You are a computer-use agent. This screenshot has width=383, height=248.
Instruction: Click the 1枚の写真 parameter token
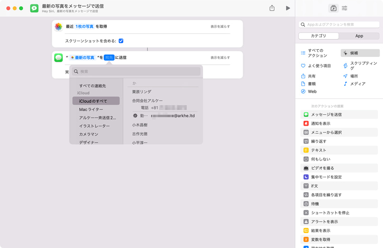[84, 26]
